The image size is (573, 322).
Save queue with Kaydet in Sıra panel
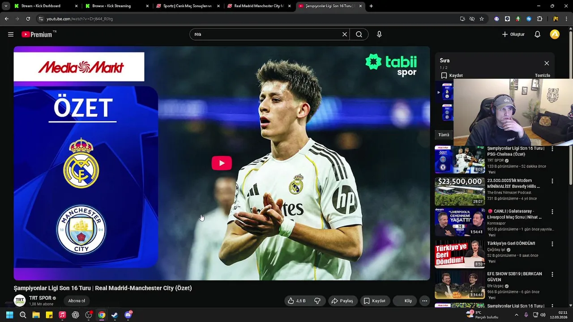tap(452, 76)
